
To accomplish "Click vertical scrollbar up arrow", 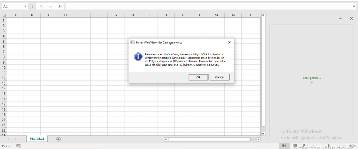I will coord(263,15).
